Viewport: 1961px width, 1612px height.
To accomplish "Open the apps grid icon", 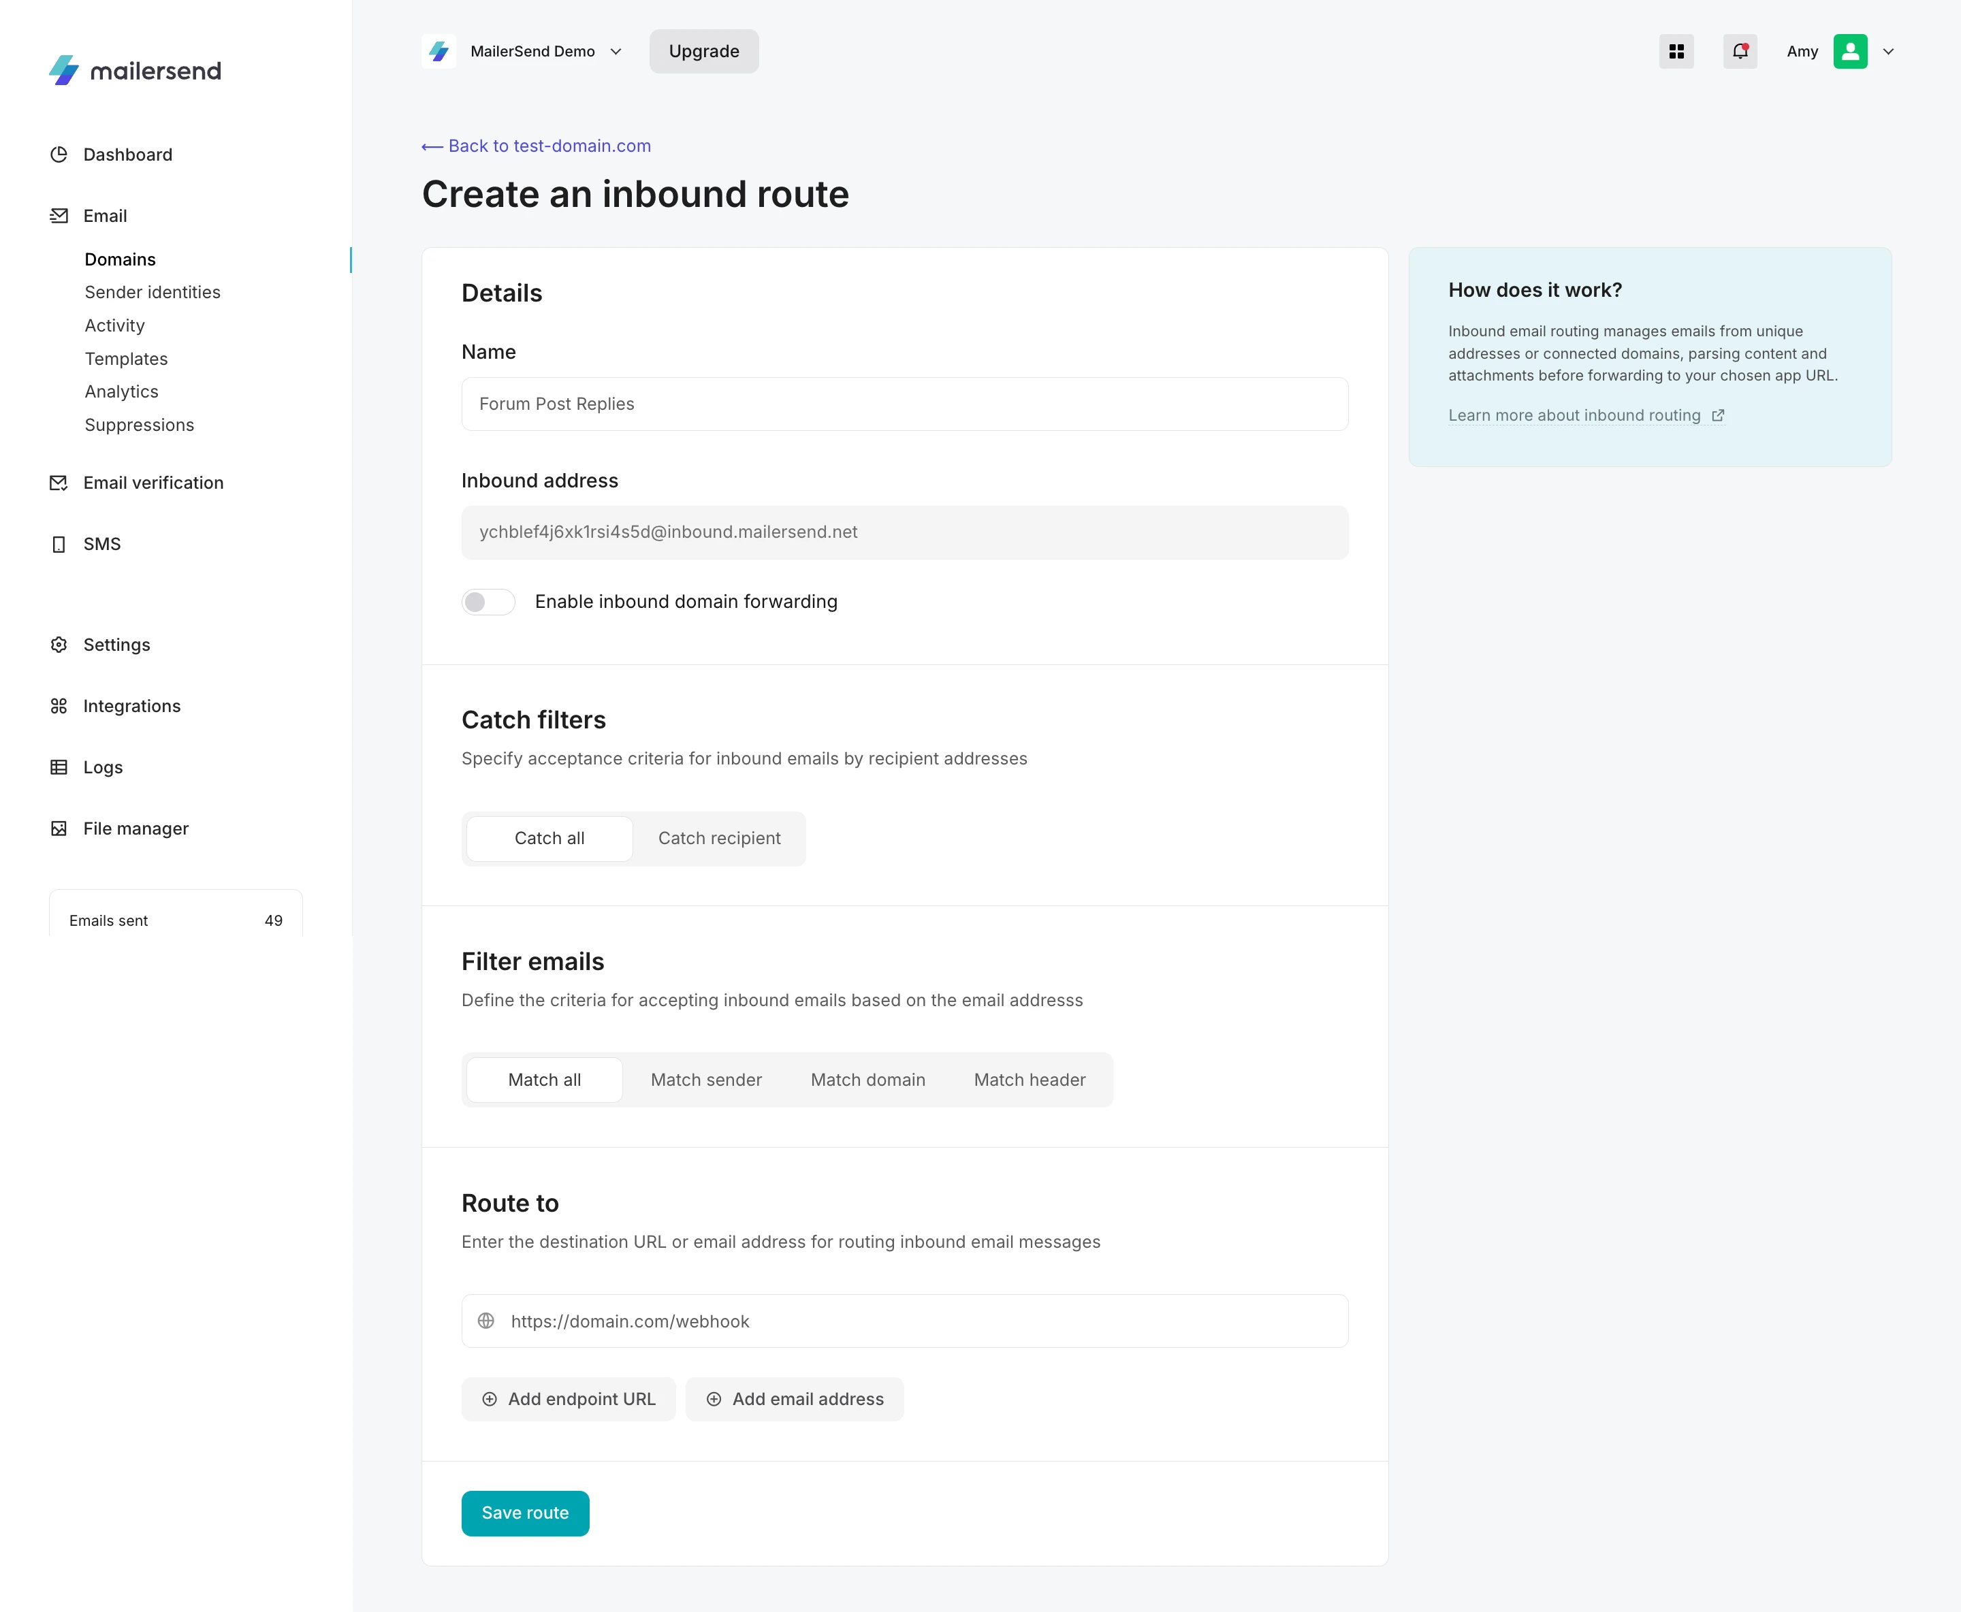I will [x=1676, y=52].
